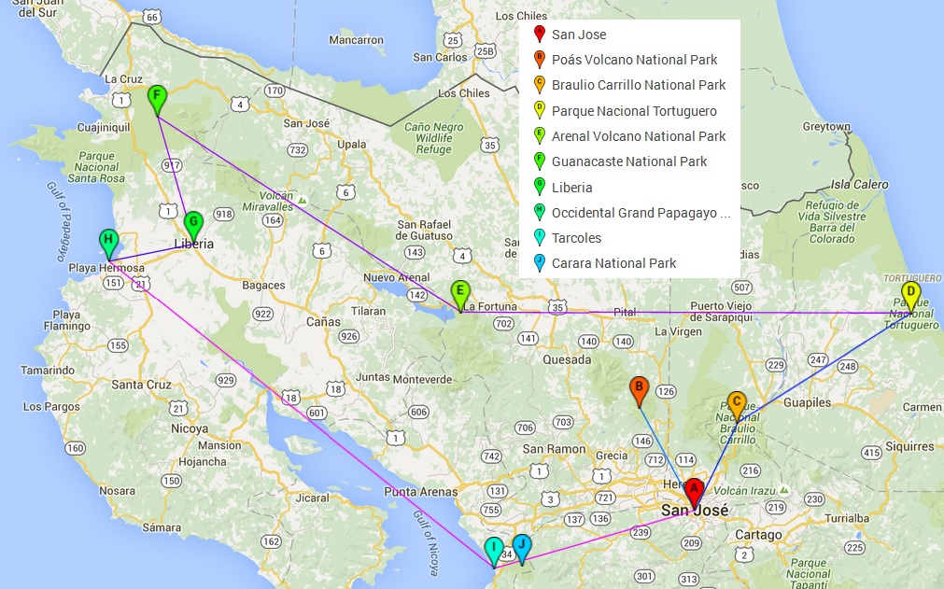This screenshot has width=944, height=589.
Task: Select blue map marker J near route 34
Action: coord(522,549)
